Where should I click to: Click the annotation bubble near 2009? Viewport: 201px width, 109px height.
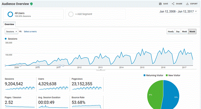(20, 66)
